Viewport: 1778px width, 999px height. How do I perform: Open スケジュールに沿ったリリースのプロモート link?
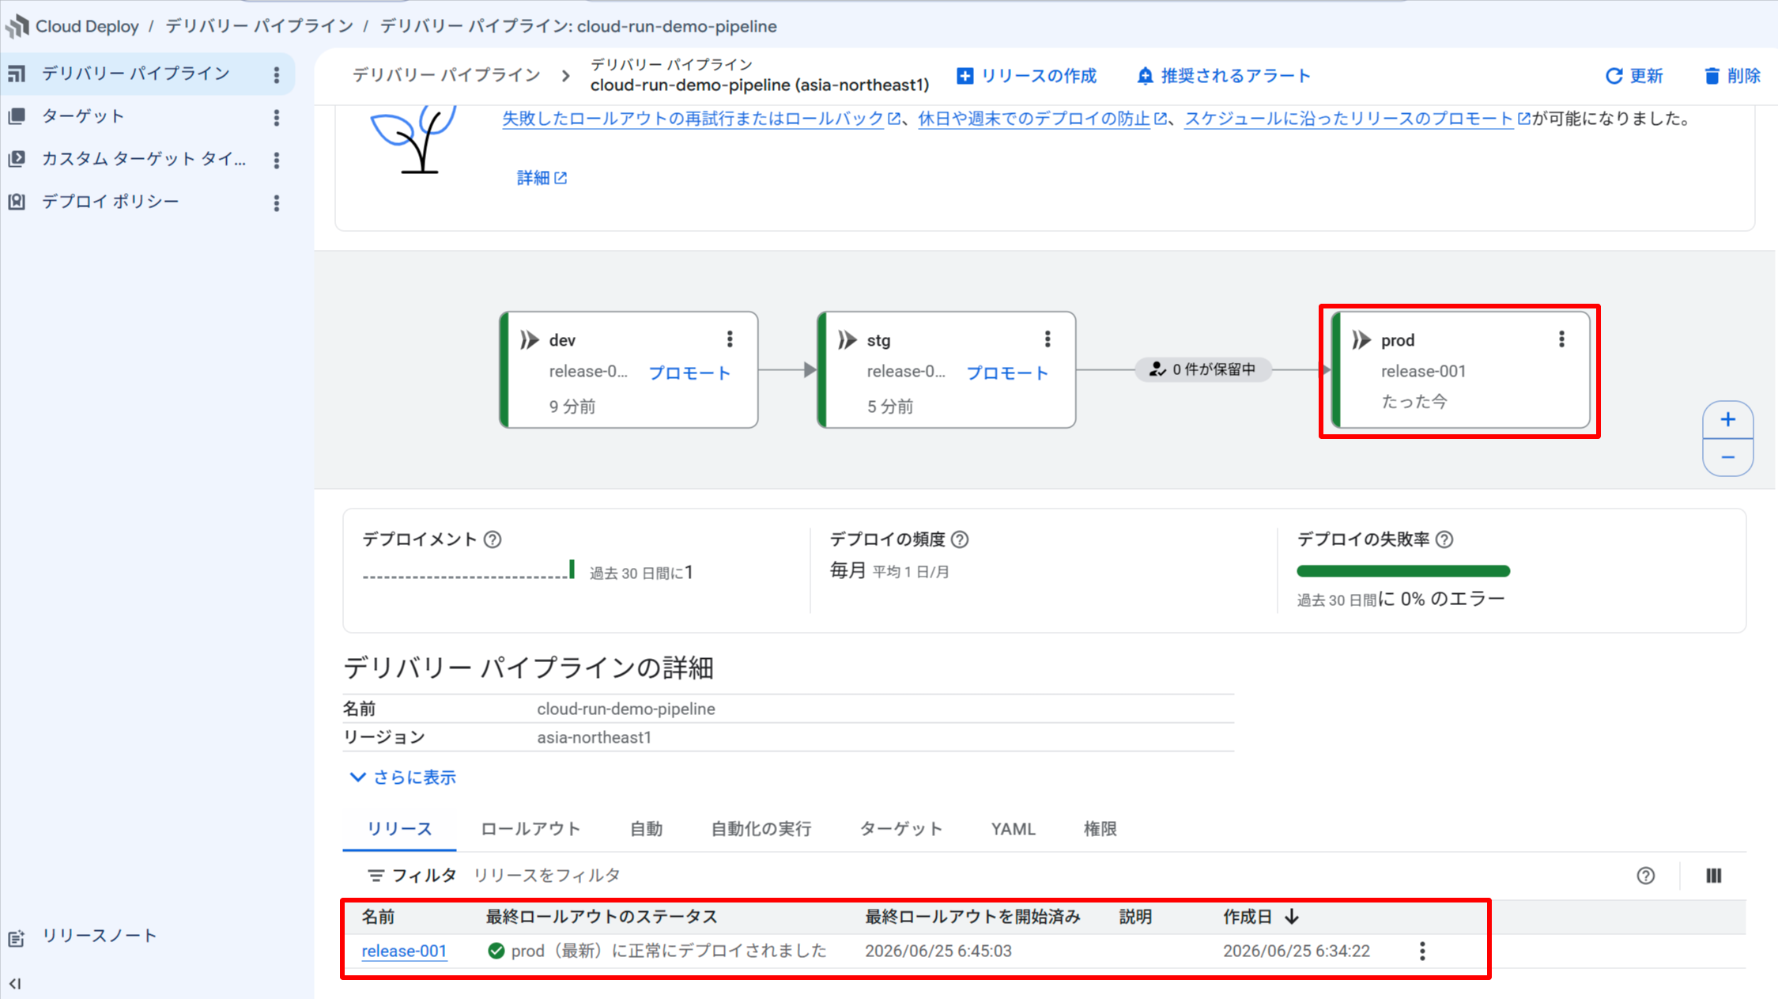[1349, 119]
